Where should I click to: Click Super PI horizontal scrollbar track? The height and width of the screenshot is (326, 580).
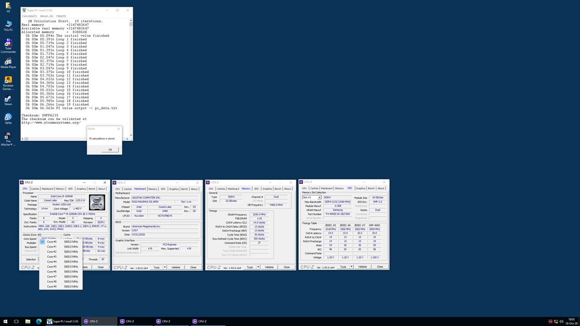pos(75,139)
